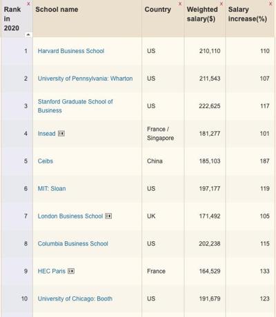Remove the Salary increase column via its x
The width and height of the screenshot is (276, 317).
point(270,4)
